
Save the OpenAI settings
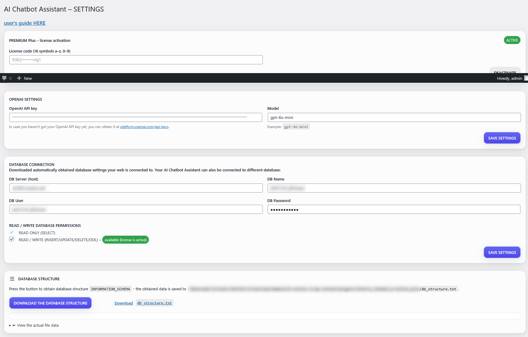coord(502,138)
